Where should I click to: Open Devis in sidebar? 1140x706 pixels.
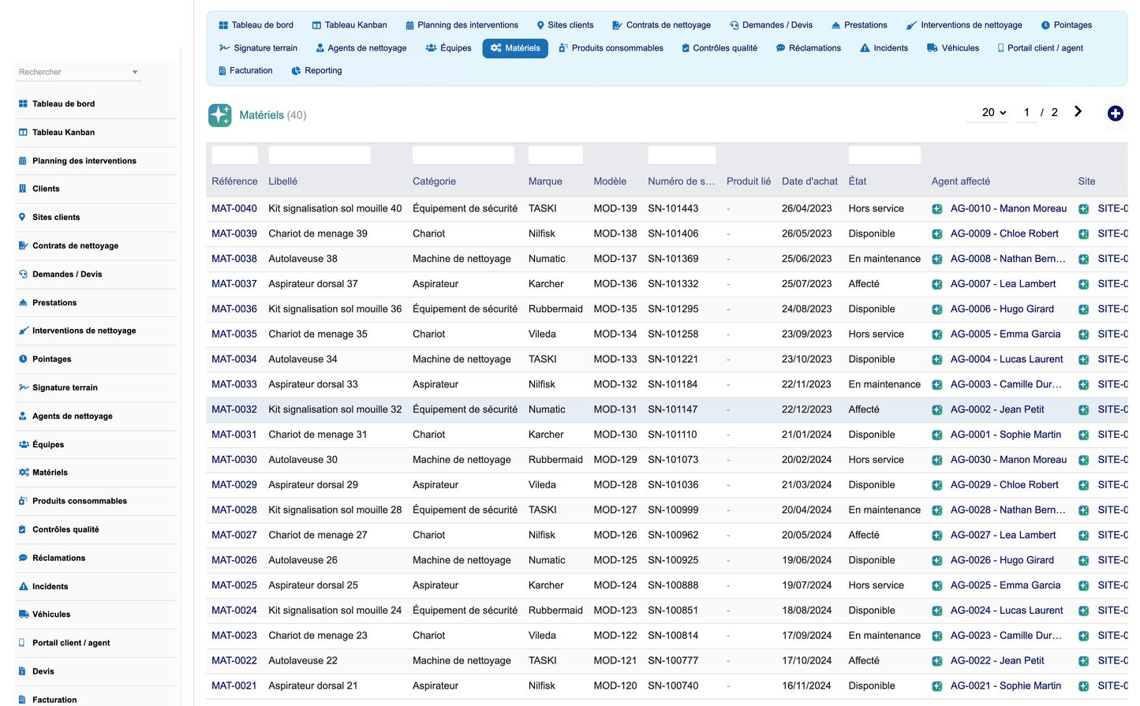pyautogui.click(x=43, y=672)
